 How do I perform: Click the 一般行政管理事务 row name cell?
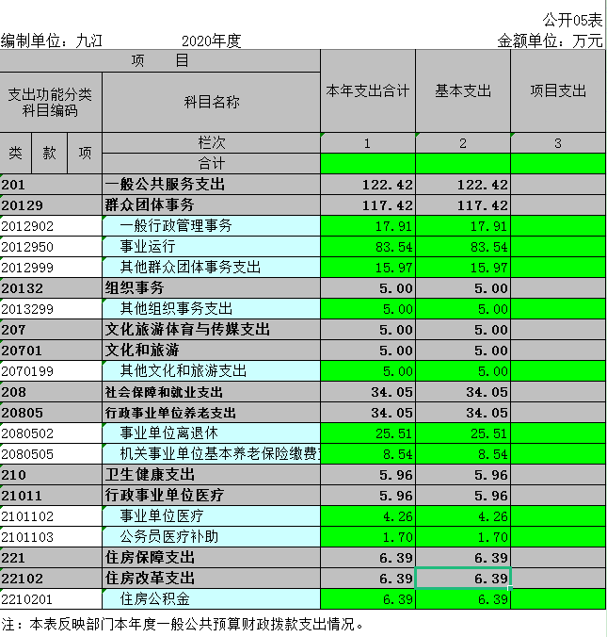(x=211, y=226)
